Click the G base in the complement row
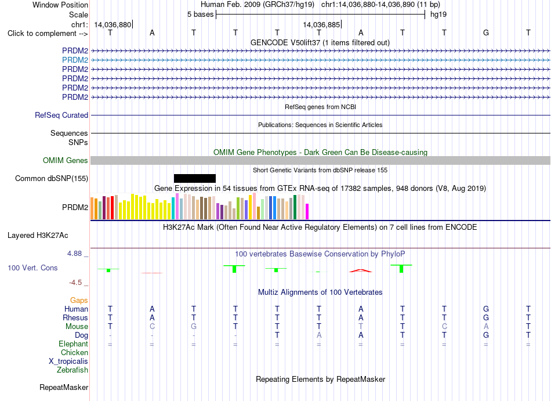 click(x=486, y=32)
